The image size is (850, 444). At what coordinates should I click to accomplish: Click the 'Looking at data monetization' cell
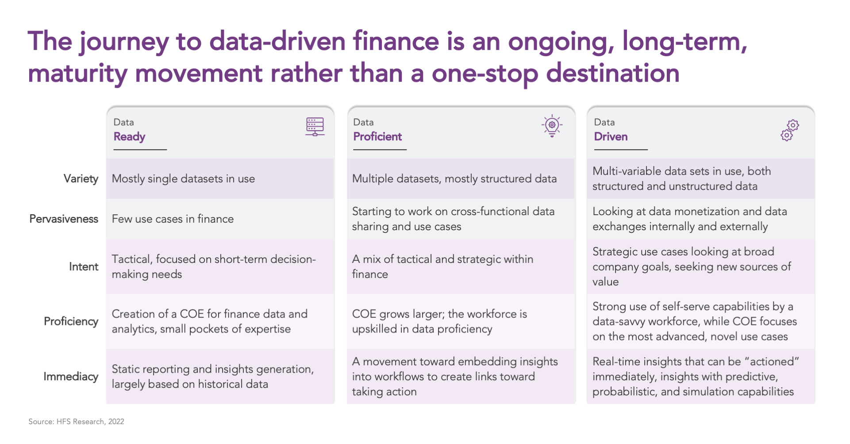pos(701,219)
